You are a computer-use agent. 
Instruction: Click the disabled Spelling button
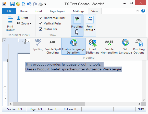[x=38, y=45]
